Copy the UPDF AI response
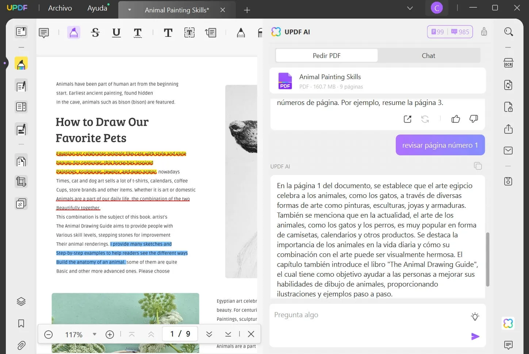This screenshot has height=354, width=529. [478, 166]
